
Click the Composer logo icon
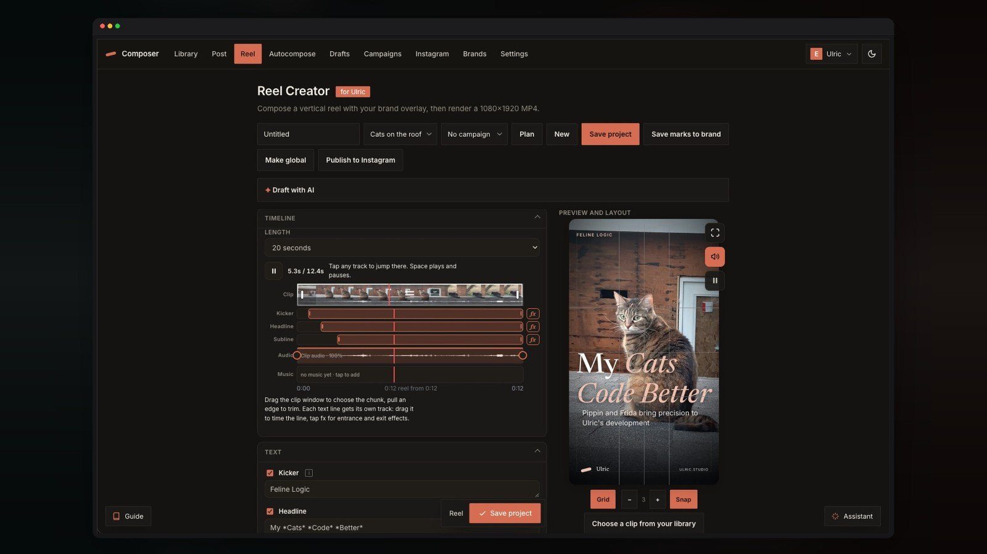click(111, 54)
